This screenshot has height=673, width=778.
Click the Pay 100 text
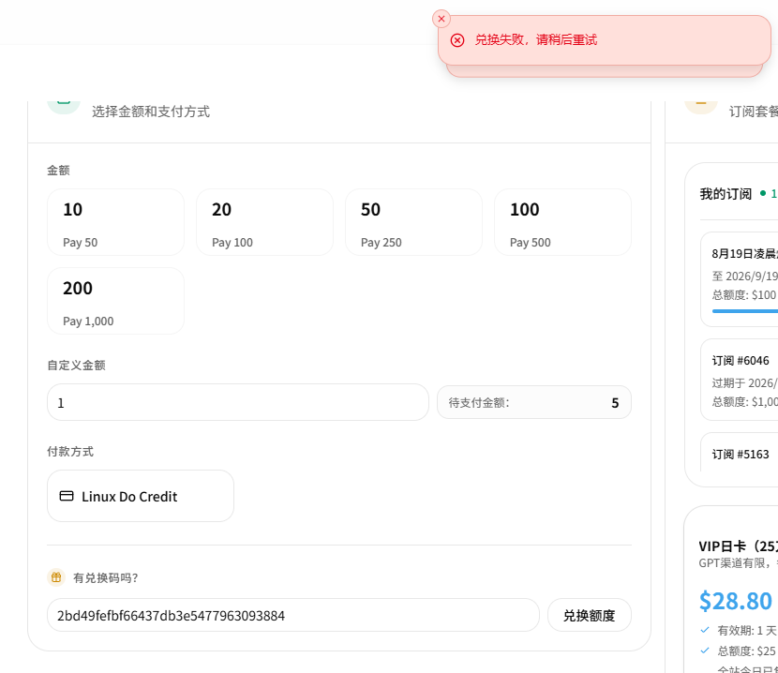232,243
